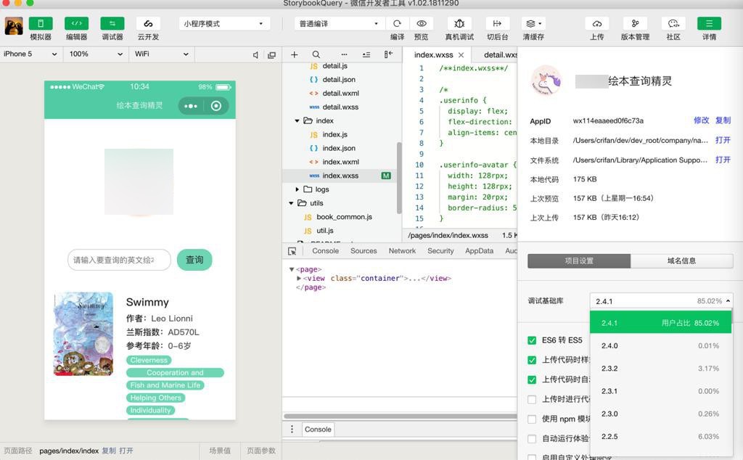The image size is (743, 460).
Task: Select base library version 2.2.5
Action: (660, 437)
